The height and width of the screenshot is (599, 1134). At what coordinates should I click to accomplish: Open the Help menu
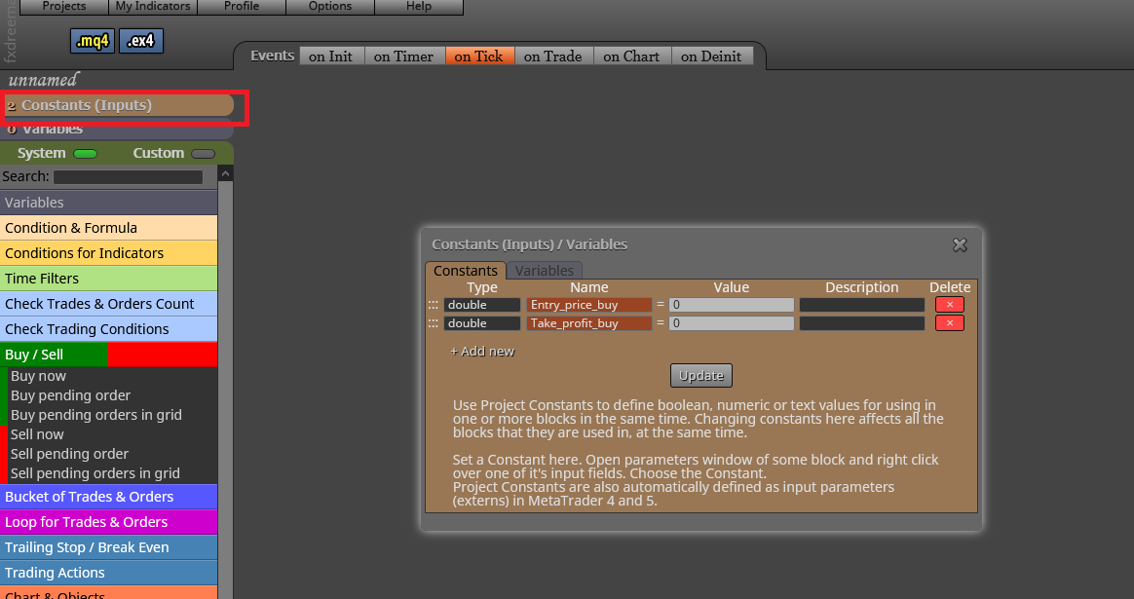click(x=419, y=7)
